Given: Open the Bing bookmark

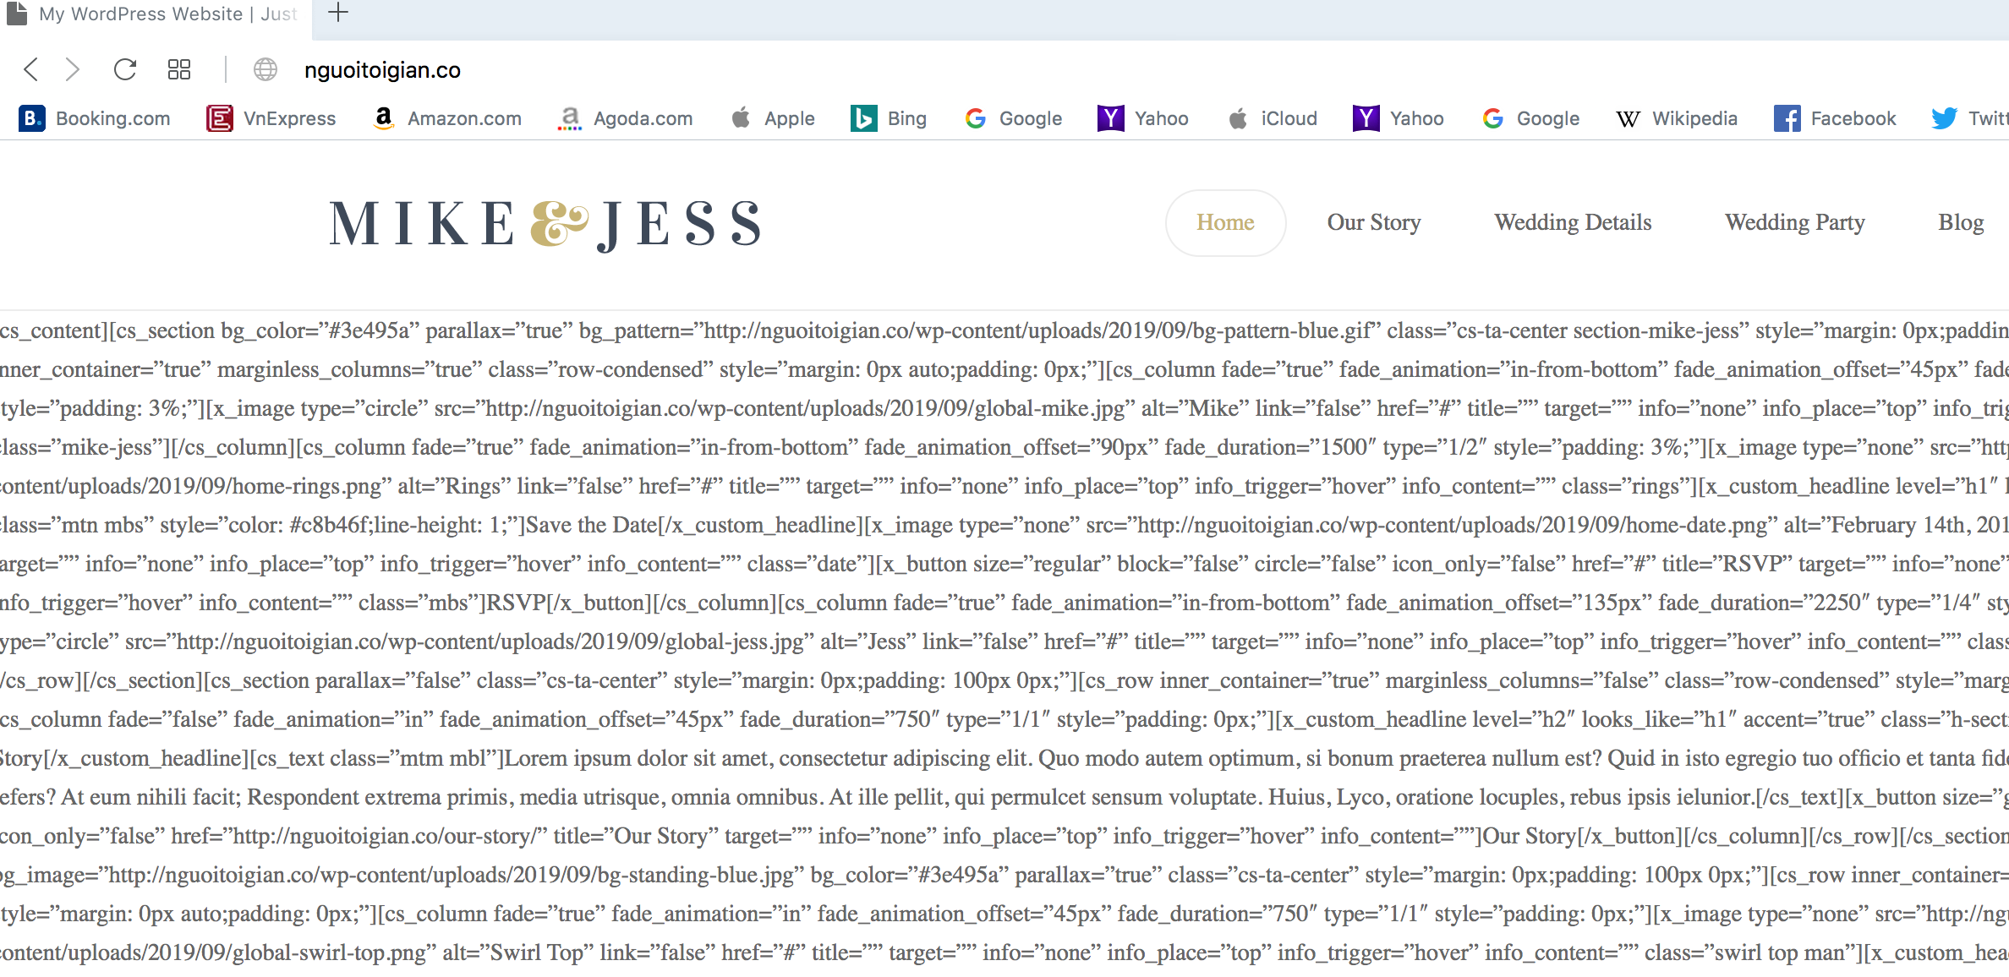Looking at the screenshot, I should pos(889,118).
